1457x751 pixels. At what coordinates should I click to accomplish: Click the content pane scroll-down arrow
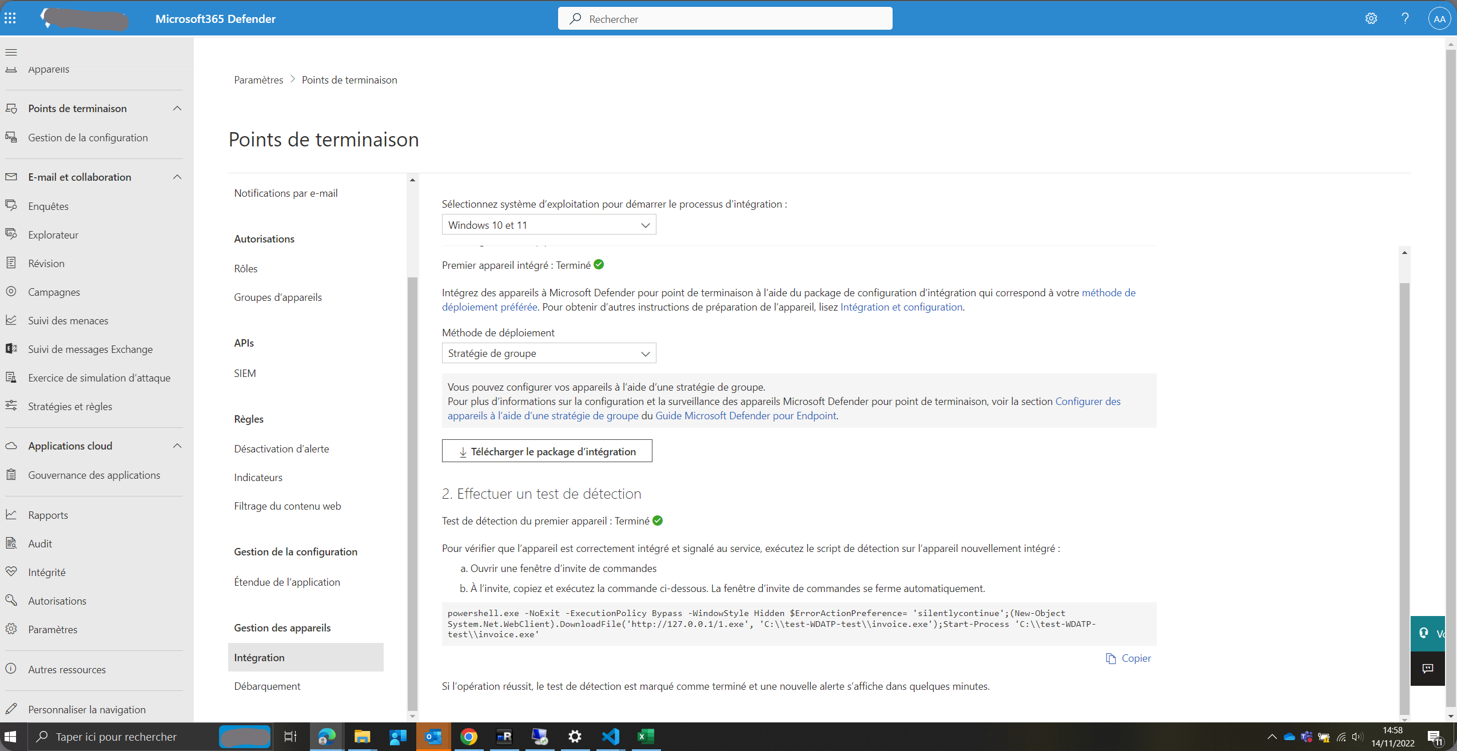click(1404, 720)
